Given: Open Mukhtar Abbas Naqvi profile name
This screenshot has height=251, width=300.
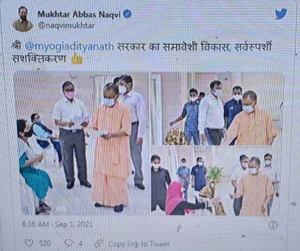Looking at the screenshot, I should 79,14.
